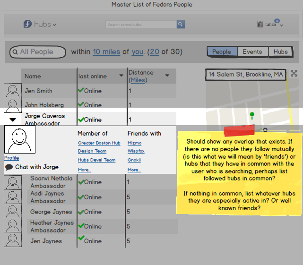The image size is (303, 265).
Task: Switch to the Events tab
Action: (252, 52)
